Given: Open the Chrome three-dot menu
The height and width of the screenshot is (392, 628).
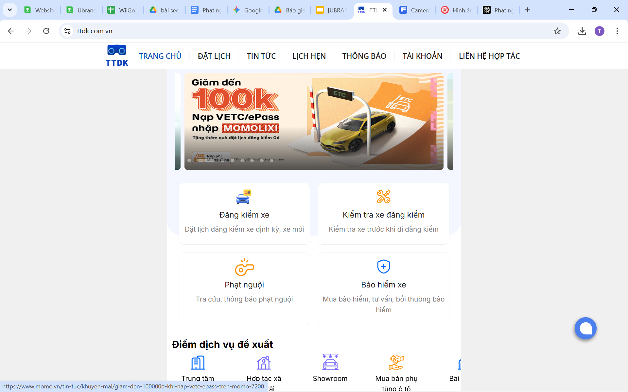Looking at the screenshot, I should [617, 31].
